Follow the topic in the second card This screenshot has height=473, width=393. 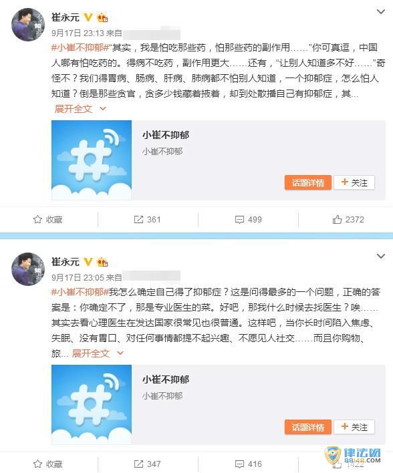(354, 427)
